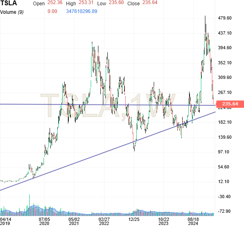Viewport: 244px width, 227px height.
Task: Click the 02/27 2022 date label
Action: [x=104, y=221]
